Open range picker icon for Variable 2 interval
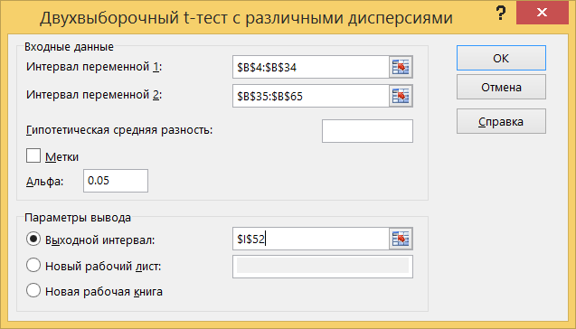The height and width of the screenshot is (329, 576). click(x=401, y=96)
